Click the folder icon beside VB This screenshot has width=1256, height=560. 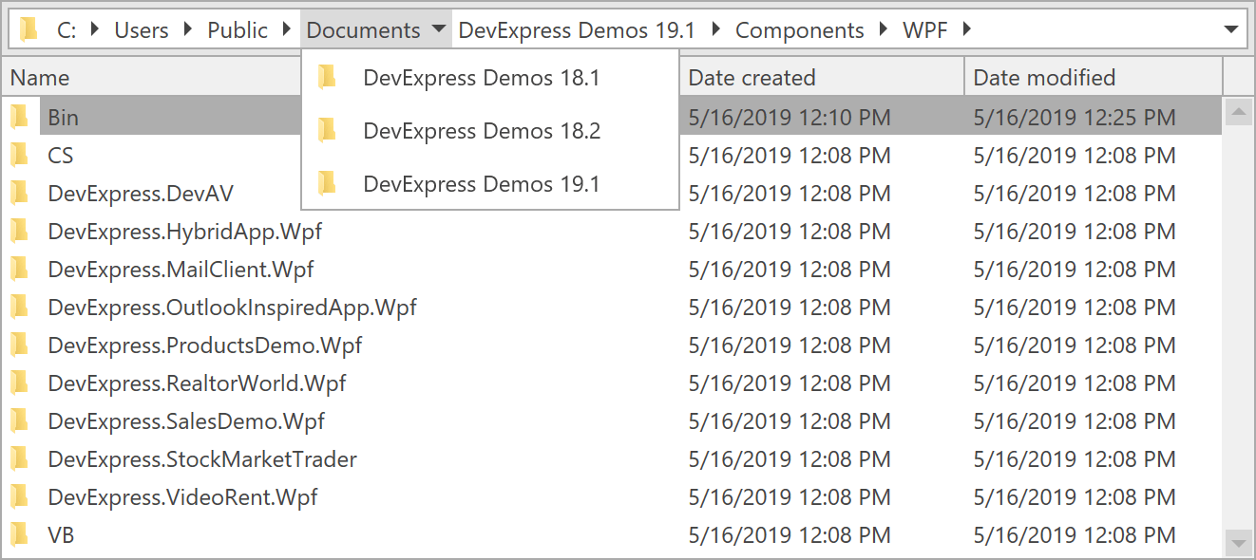click(20, 535)
